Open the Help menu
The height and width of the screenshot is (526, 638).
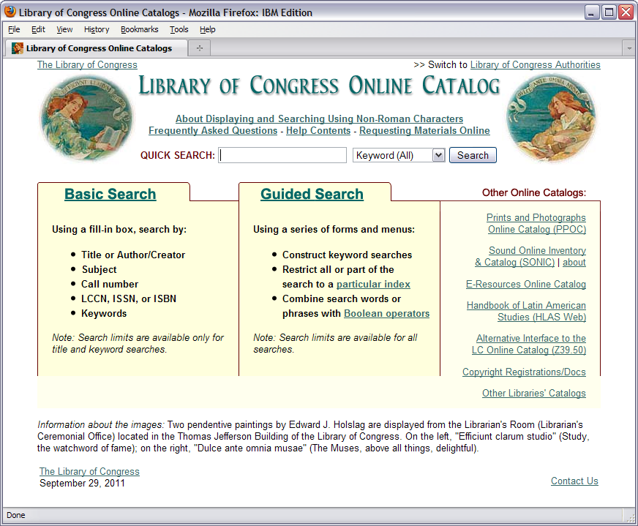coord(207,29)
